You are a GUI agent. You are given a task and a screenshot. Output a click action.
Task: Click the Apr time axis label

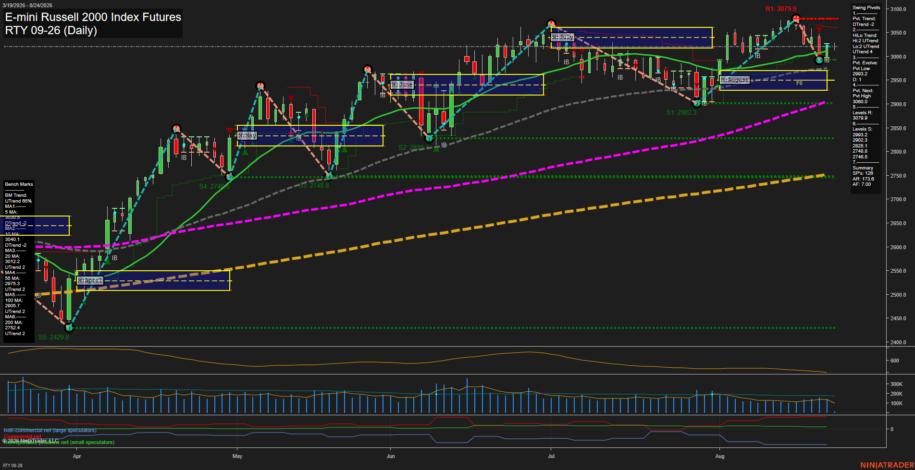point(77,456)
